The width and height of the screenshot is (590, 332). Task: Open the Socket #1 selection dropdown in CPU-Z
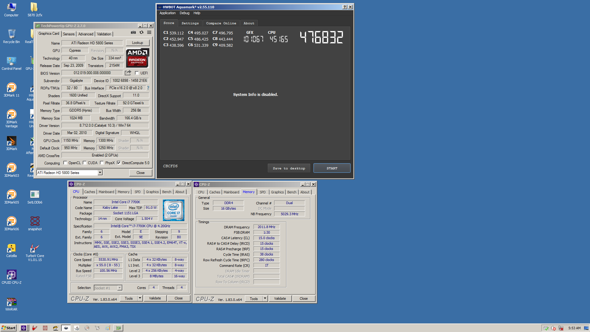click(x=120, y=288)
